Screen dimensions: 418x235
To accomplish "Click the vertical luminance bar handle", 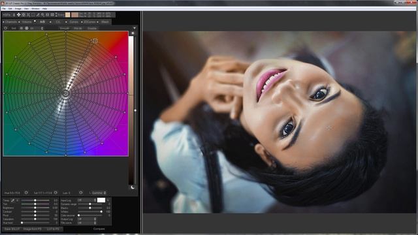I will pos(135,110).
